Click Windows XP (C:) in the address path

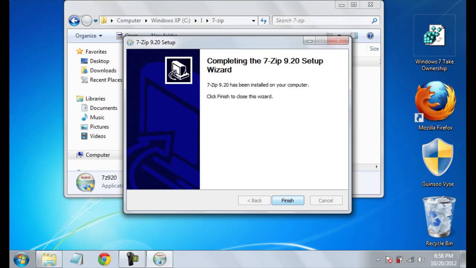click(x=171, y=20)
